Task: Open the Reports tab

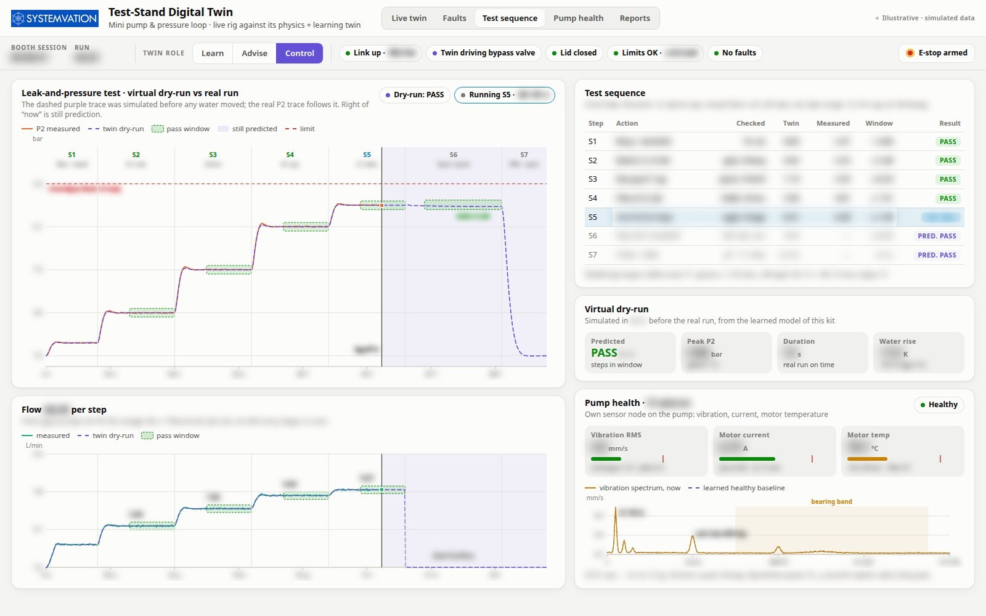Action: 635,18
